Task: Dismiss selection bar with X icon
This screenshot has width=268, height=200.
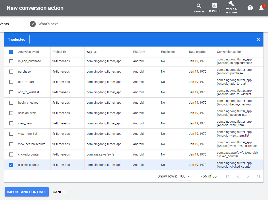Action: 258,39
